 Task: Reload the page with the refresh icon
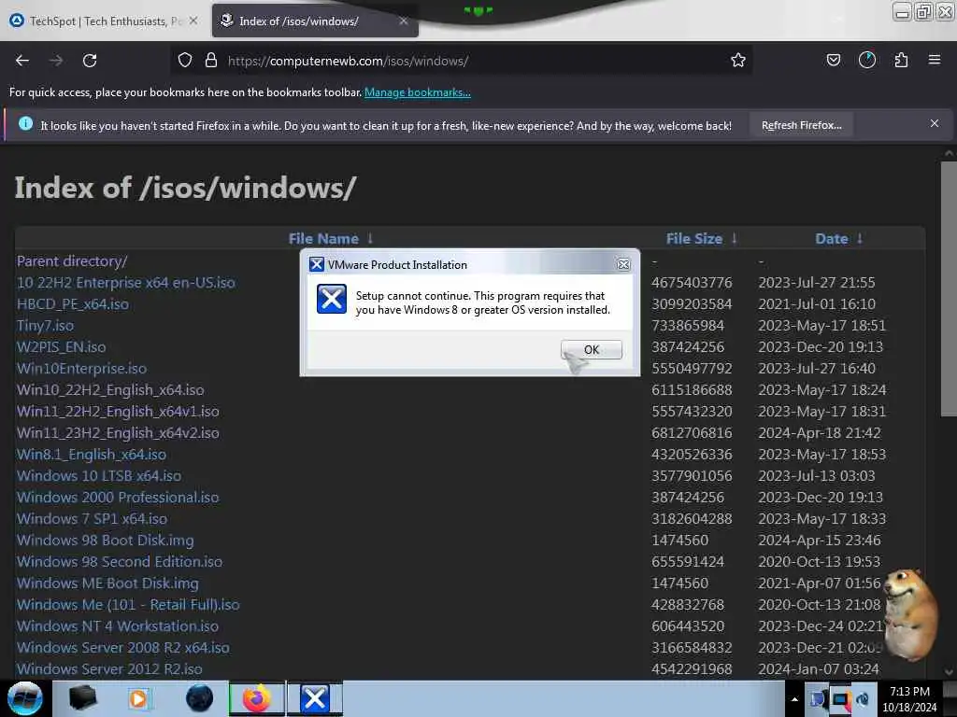pos(90,61)
